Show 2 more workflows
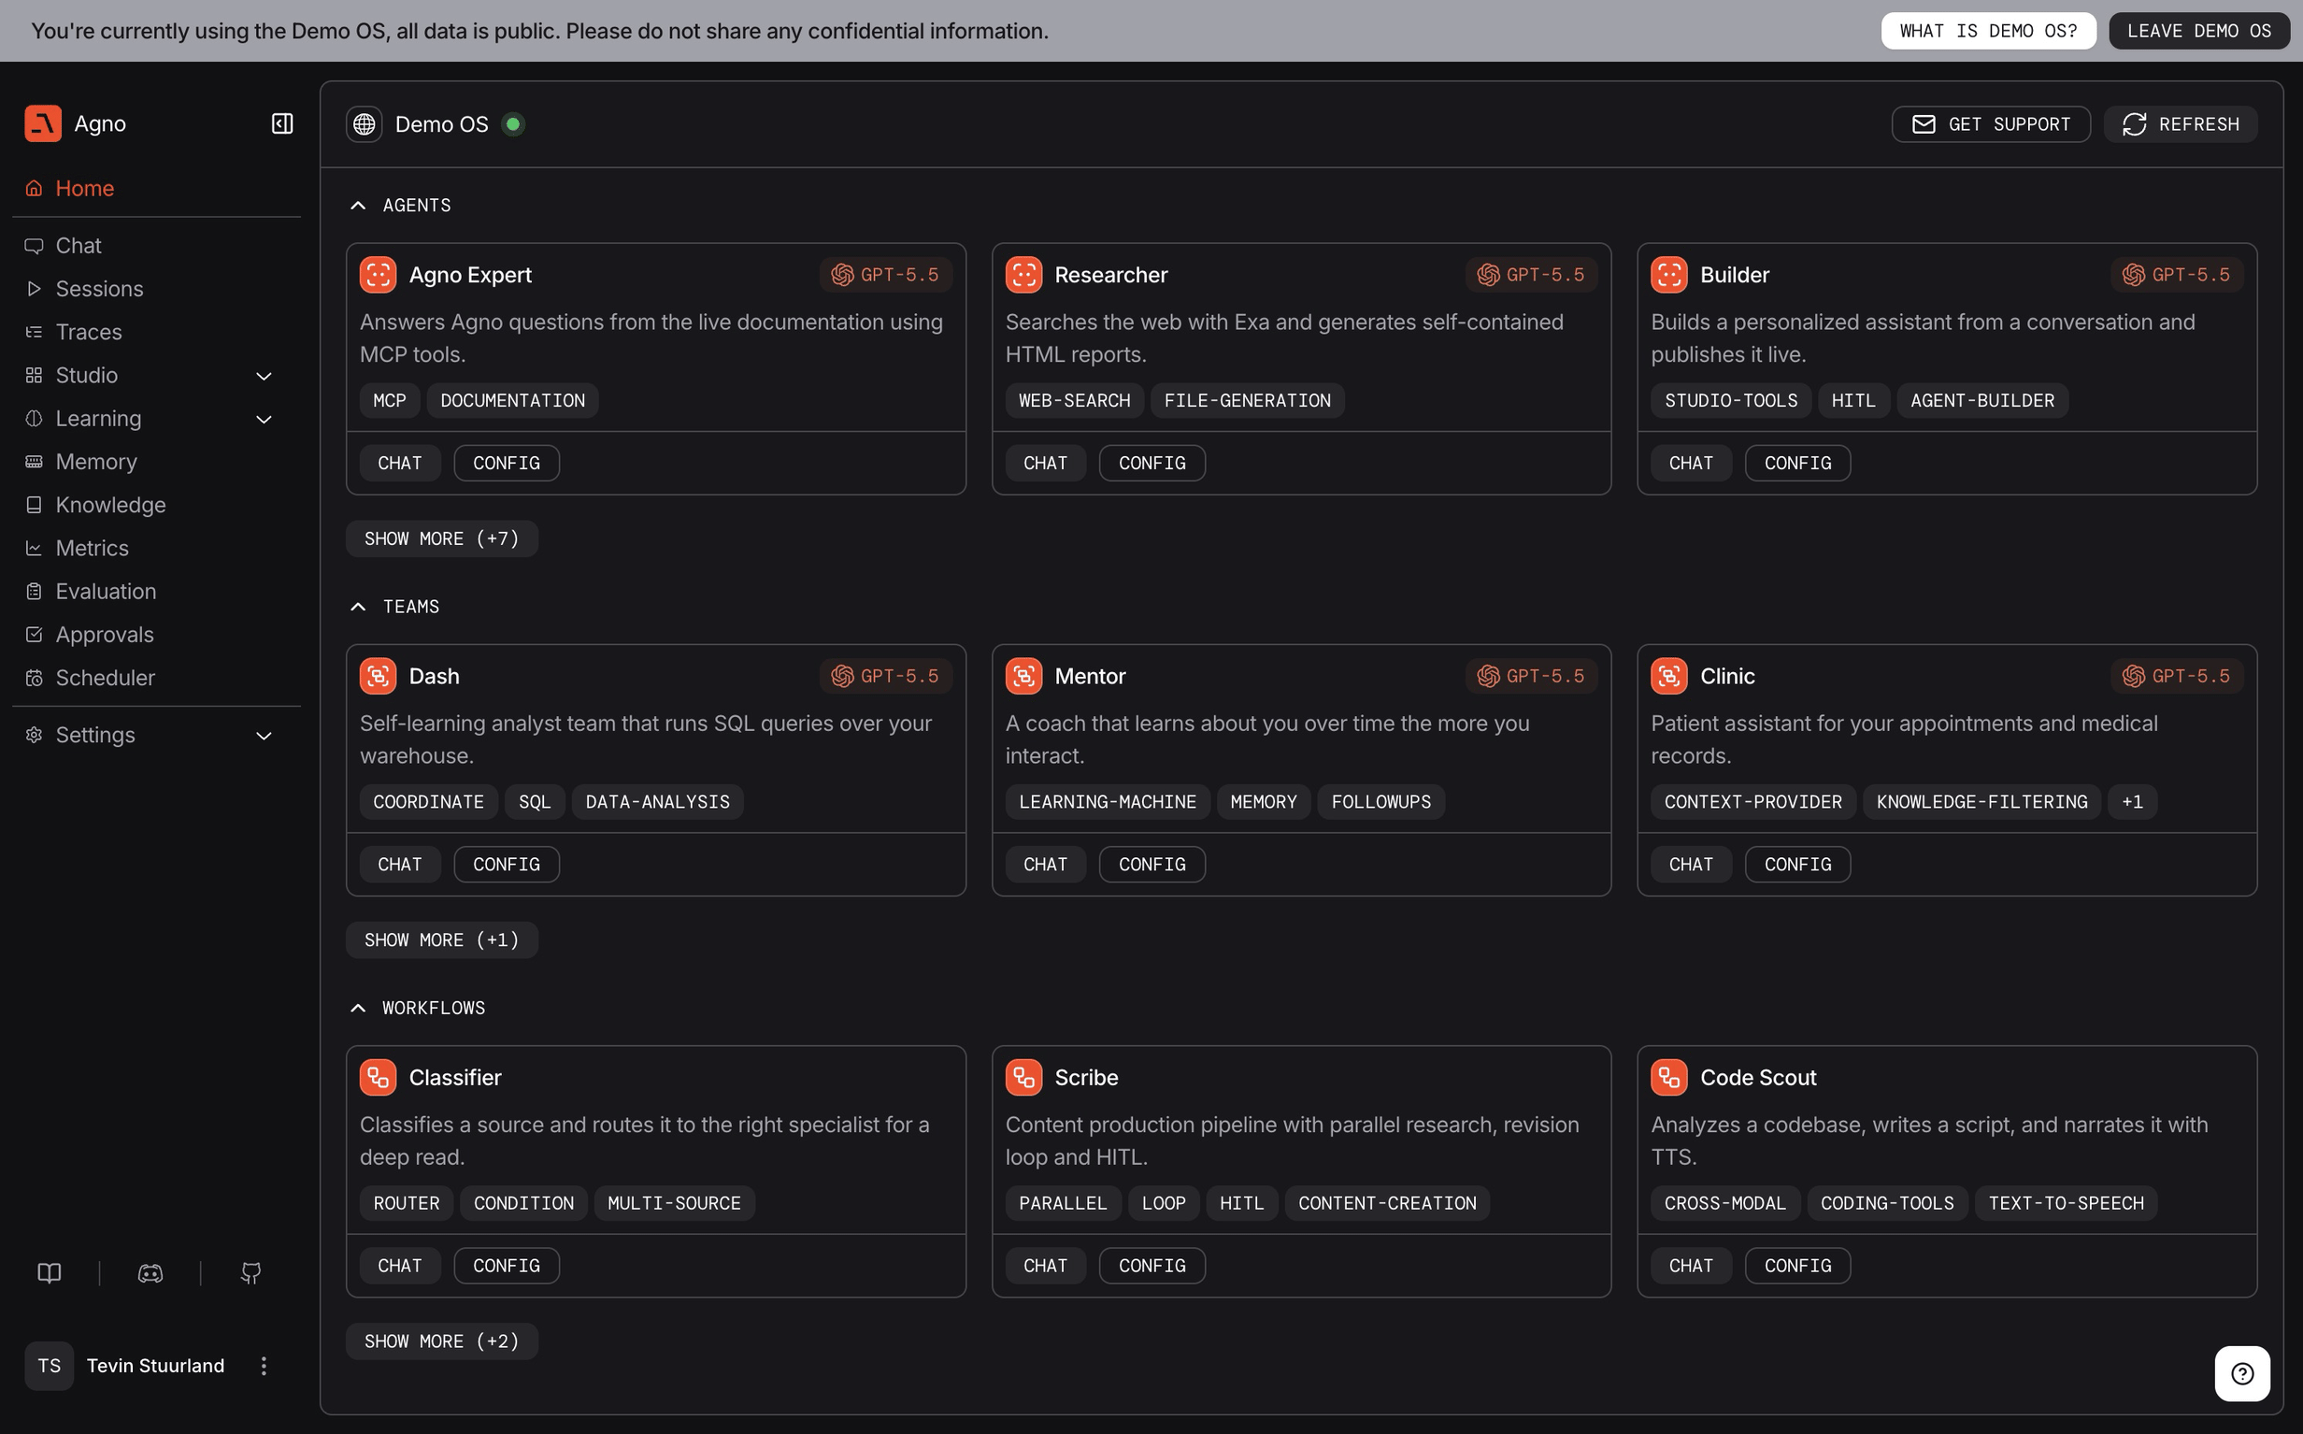Screen dimensions: 2303x1434 442,1341
